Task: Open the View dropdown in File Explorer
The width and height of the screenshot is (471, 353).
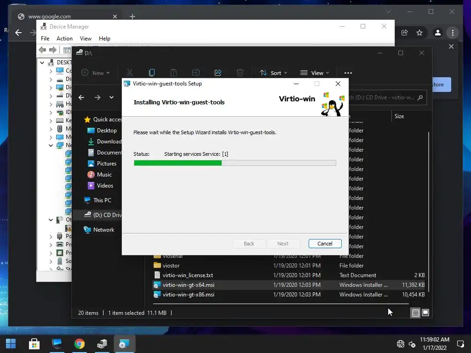Action: [x=315, y=73]
